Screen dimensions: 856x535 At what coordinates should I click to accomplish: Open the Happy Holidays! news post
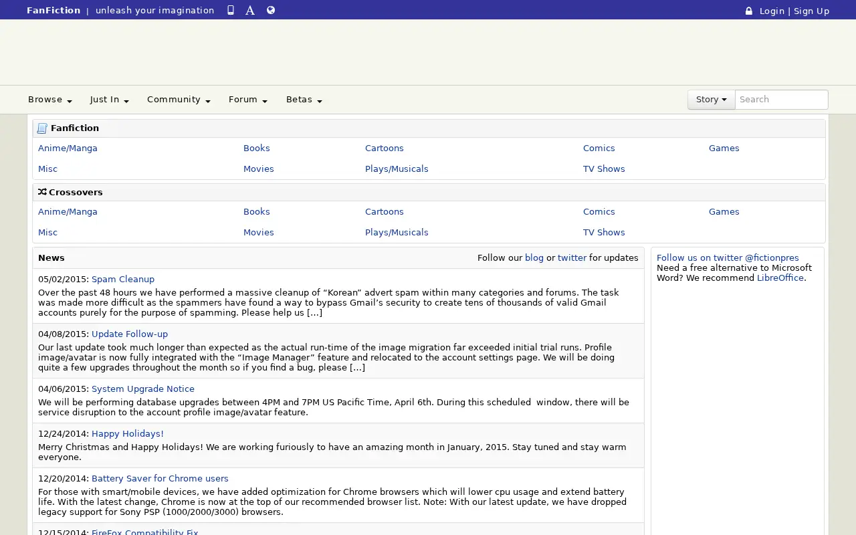pyautogui.click(x=128, y=434)
